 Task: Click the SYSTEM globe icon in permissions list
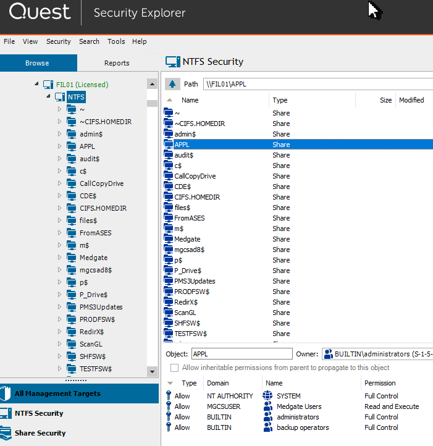click(267, 395)
